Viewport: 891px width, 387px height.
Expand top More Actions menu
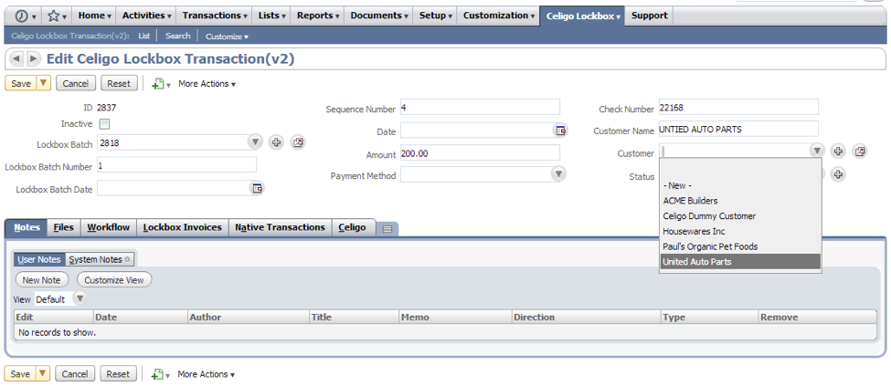point(207,83)
